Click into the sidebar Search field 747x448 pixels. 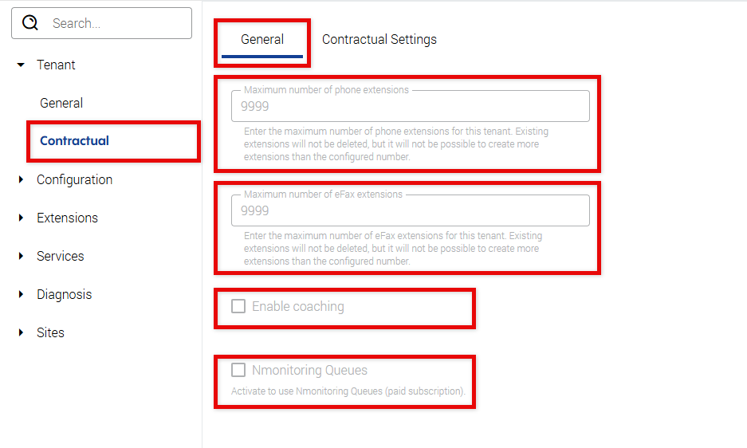point(112,23)
